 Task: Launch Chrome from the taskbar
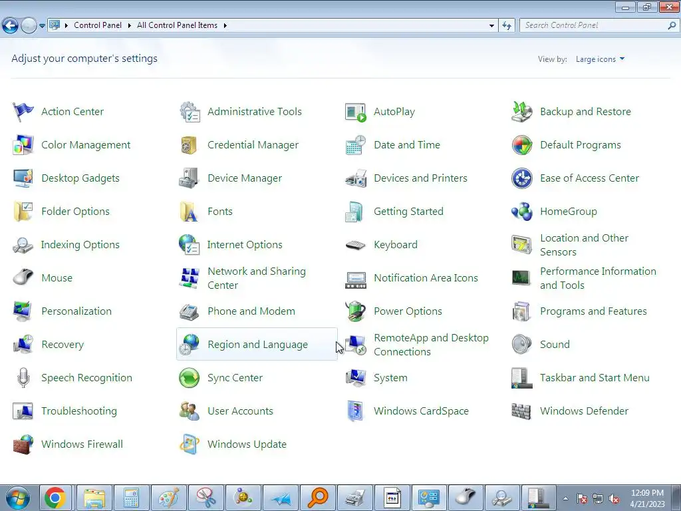[x=55, y=498]
